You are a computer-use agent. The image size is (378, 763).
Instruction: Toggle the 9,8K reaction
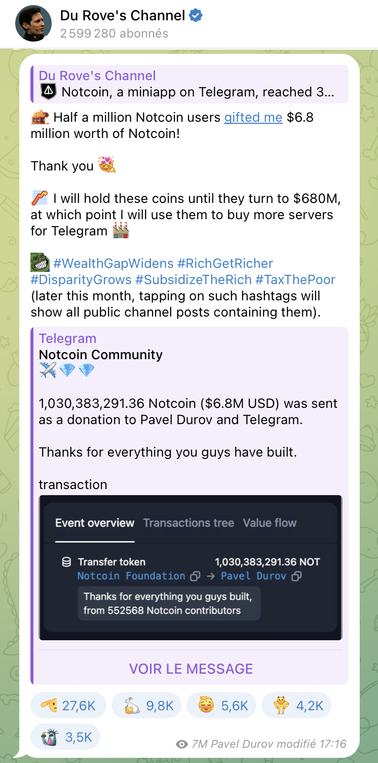(149, 706)
